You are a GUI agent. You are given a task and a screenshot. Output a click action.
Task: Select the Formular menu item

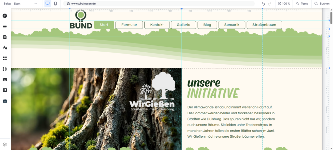(129, 25)
